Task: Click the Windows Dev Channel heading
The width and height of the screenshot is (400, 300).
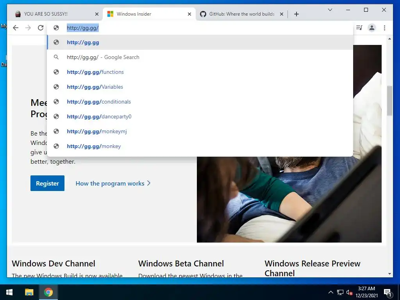Action: [x=54, y=263]
